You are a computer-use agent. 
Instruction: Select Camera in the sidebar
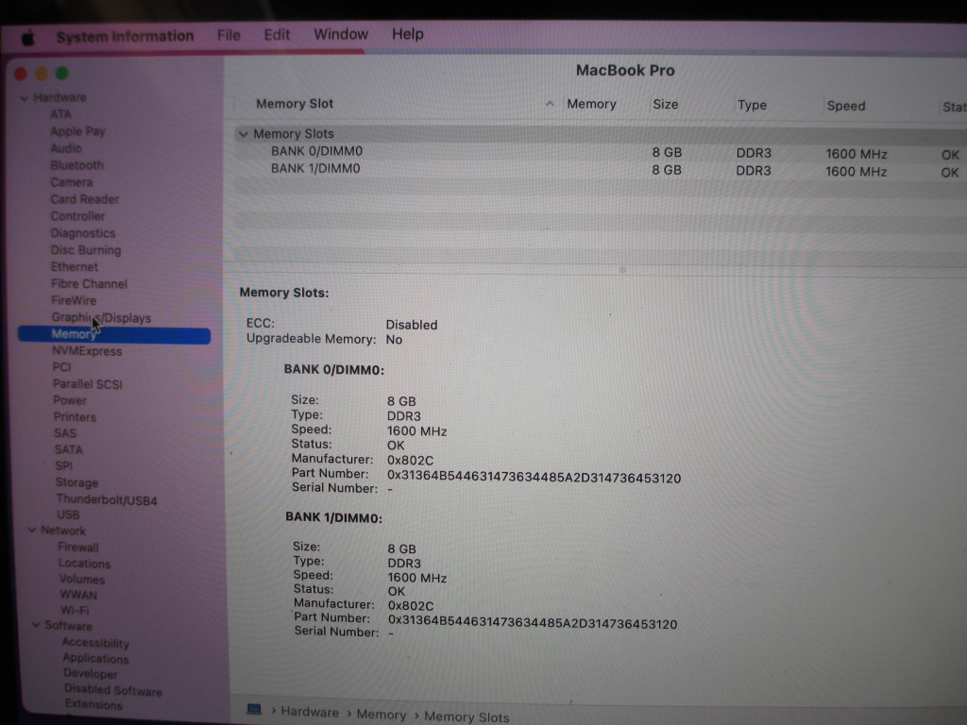point(72,182)
